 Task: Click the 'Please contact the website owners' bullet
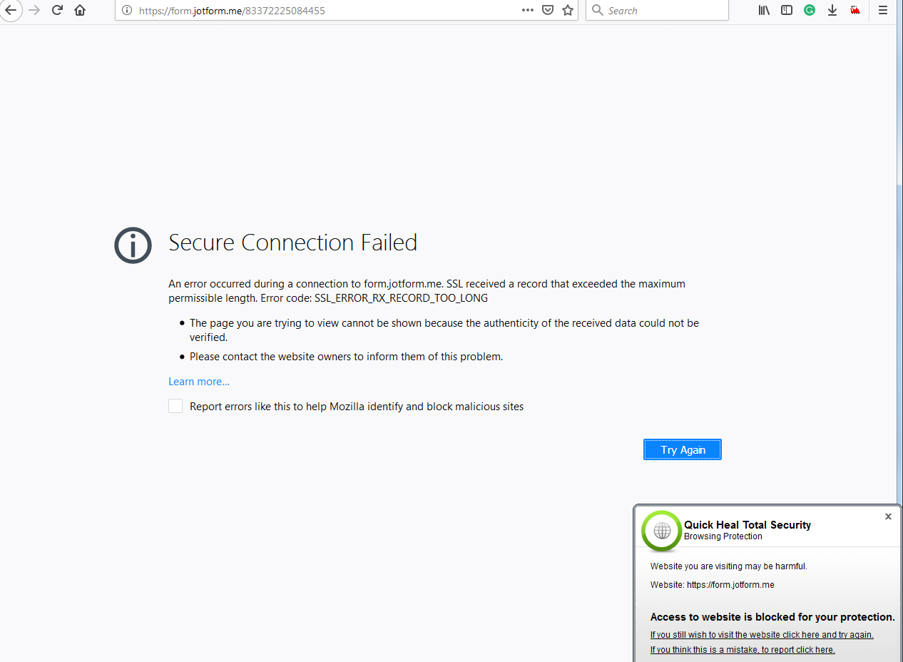click(346, 356)
